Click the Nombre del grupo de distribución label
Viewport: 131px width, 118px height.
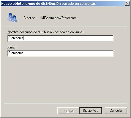(x=46, y=32)
